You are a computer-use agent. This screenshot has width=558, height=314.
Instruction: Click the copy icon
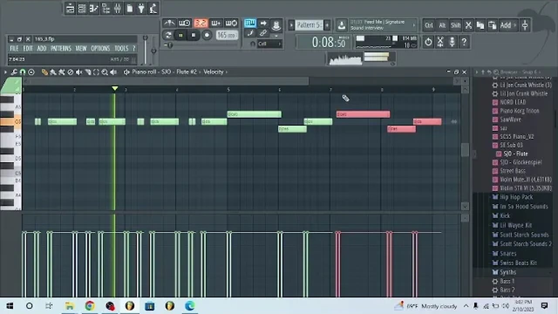coord(480,25)
